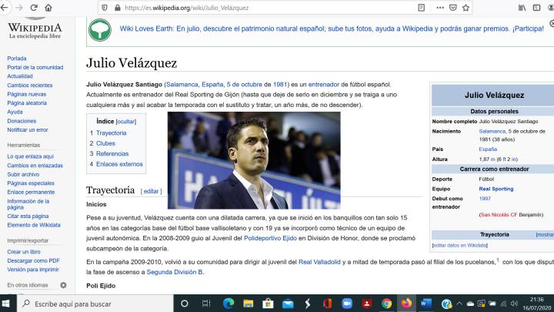Show sidebars icon in Firefox toolbar
The width and height of the screenshot is (554, 312).
tap(536, 8)
